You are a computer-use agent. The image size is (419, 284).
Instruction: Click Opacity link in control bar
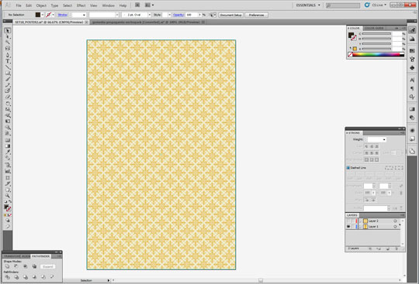point(178,15)
